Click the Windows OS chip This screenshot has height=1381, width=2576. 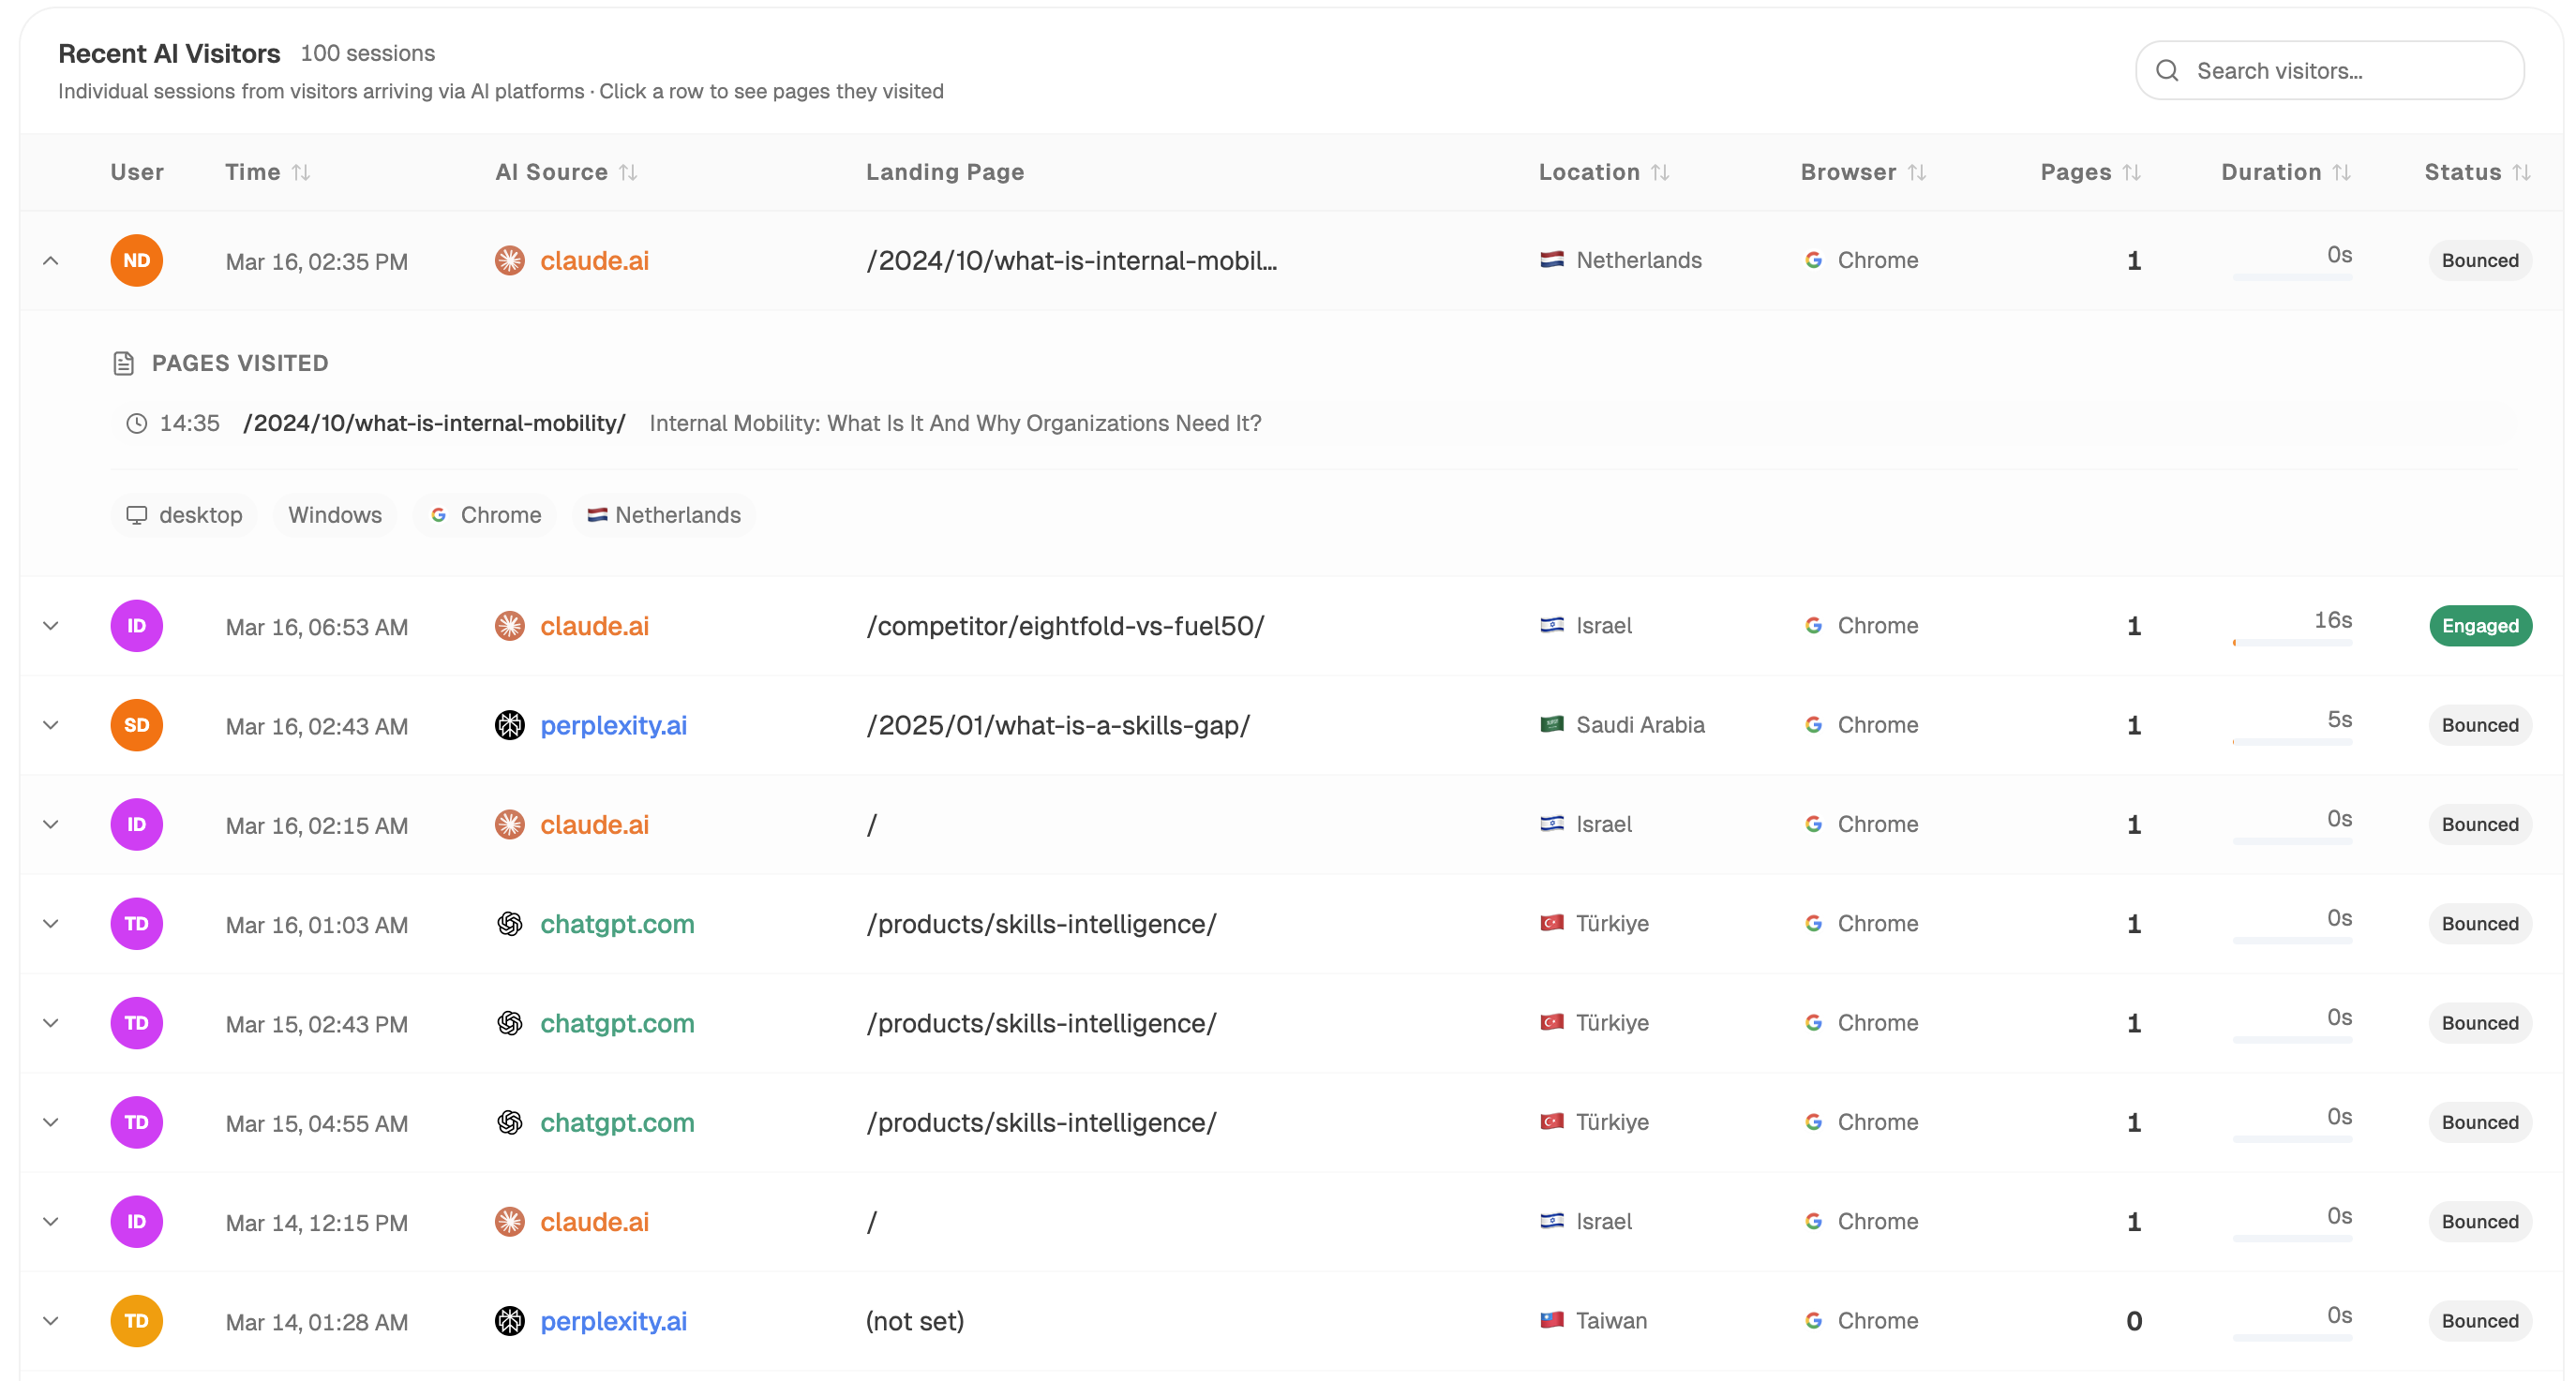click(x=335, y=515)
